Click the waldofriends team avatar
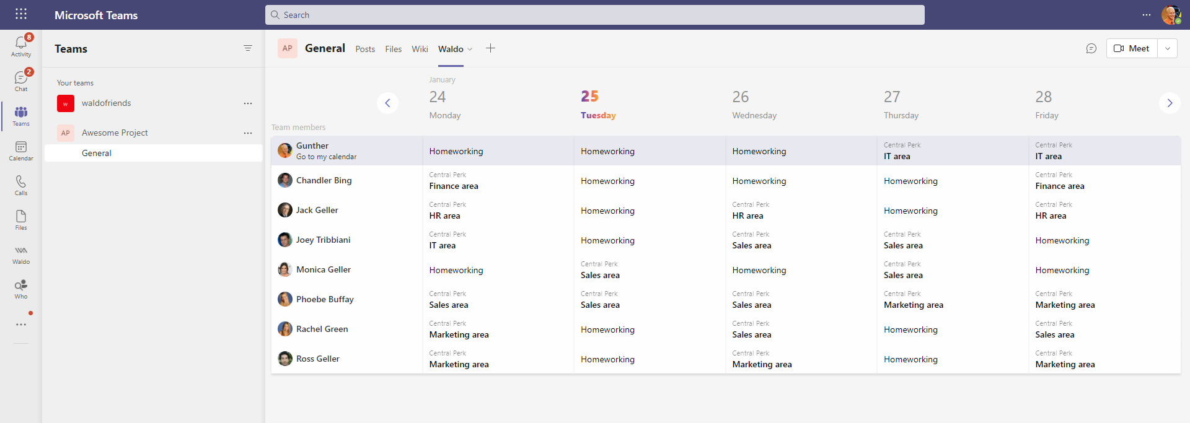1190x423 pixels. pyautogui.click(x=66, y=103)
